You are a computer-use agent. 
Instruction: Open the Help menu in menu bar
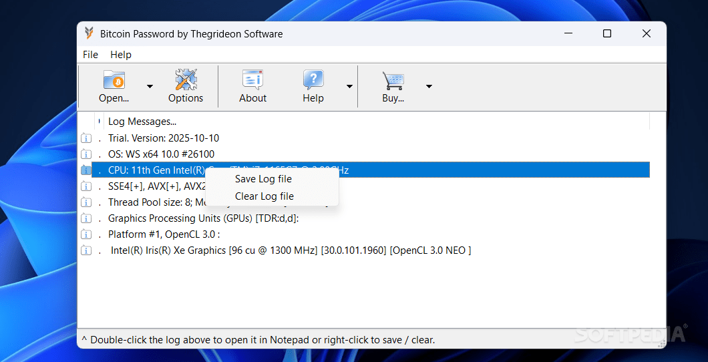(121, 55)
